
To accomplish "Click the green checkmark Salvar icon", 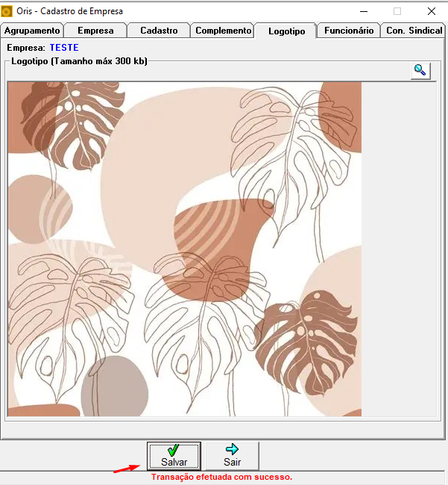I will [x=174, y=450].
